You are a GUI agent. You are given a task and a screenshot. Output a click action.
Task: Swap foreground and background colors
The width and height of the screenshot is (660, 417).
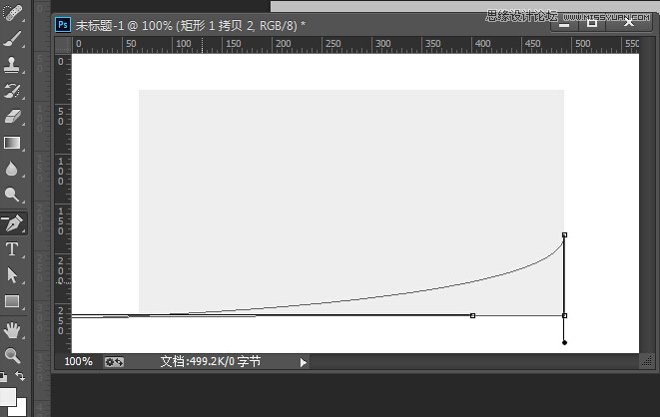click(20, 375)
